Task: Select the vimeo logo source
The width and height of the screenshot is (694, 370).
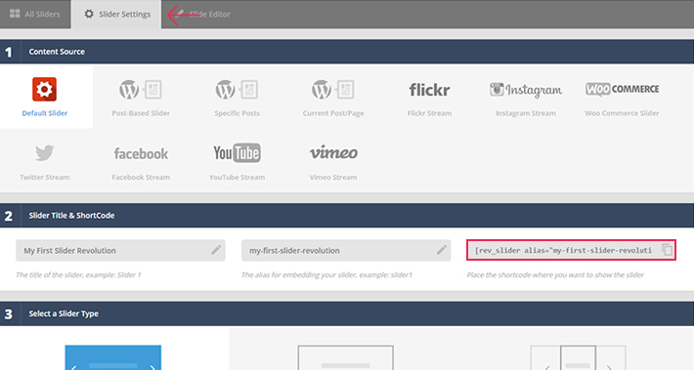Action: click(x=333, y=152)
